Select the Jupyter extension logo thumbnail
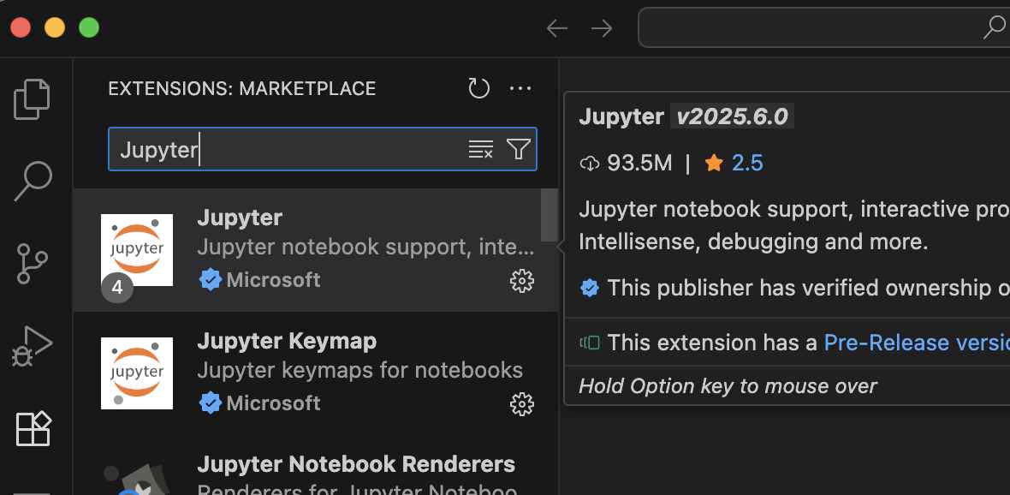 [137, 250]
